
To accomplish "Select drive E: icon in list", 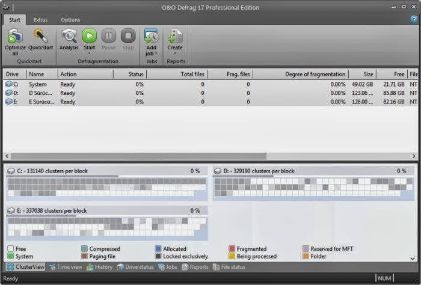I will 9,102.
